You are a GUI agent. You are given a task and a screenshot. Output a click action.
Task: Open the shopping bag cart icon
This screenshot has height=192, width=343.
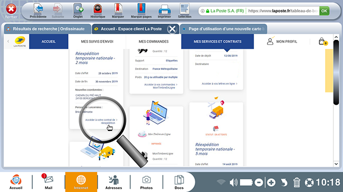point(322,41)
